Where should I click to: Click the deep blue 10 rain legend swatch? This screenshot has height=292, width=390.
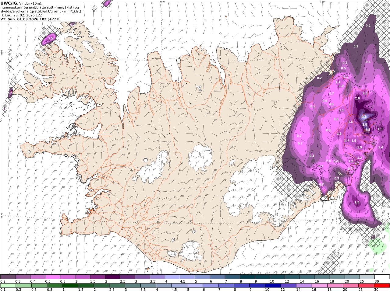coord(272,285)
